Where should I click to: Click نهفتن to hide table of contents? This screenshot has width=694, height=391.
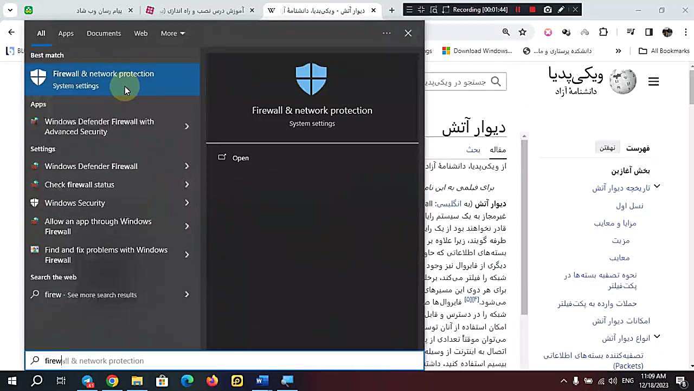[x=607, y=148]
